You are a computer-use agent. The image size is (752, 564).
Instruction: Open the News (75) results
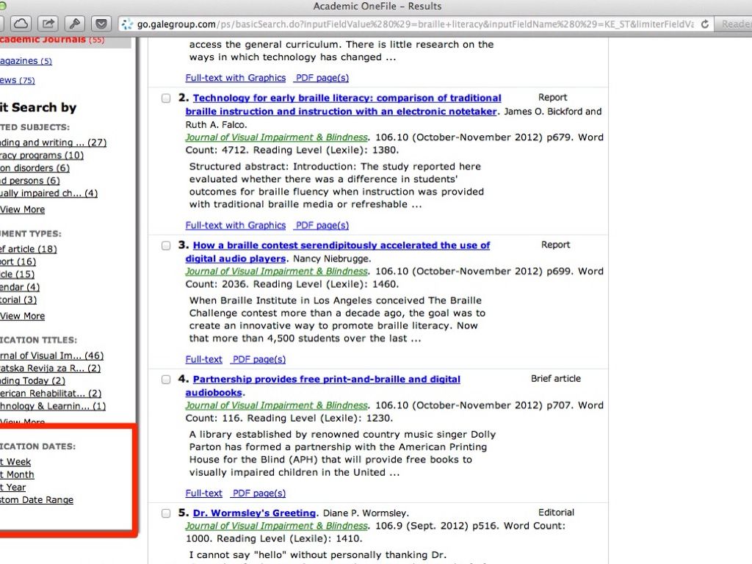tap(18, 80)
